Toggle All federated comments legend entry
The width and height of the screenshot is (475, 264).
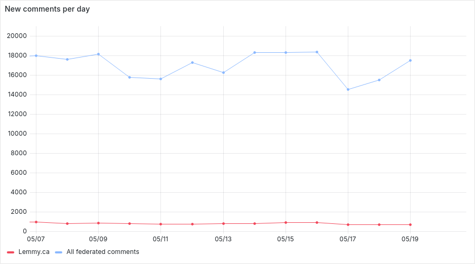tap(97, 252)
